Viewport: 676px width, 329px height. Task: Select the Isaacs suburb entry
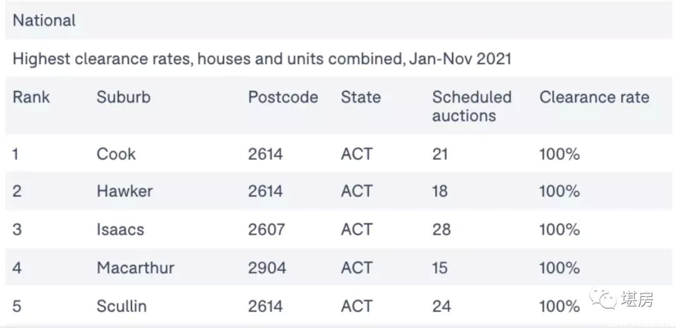[120, 230]
